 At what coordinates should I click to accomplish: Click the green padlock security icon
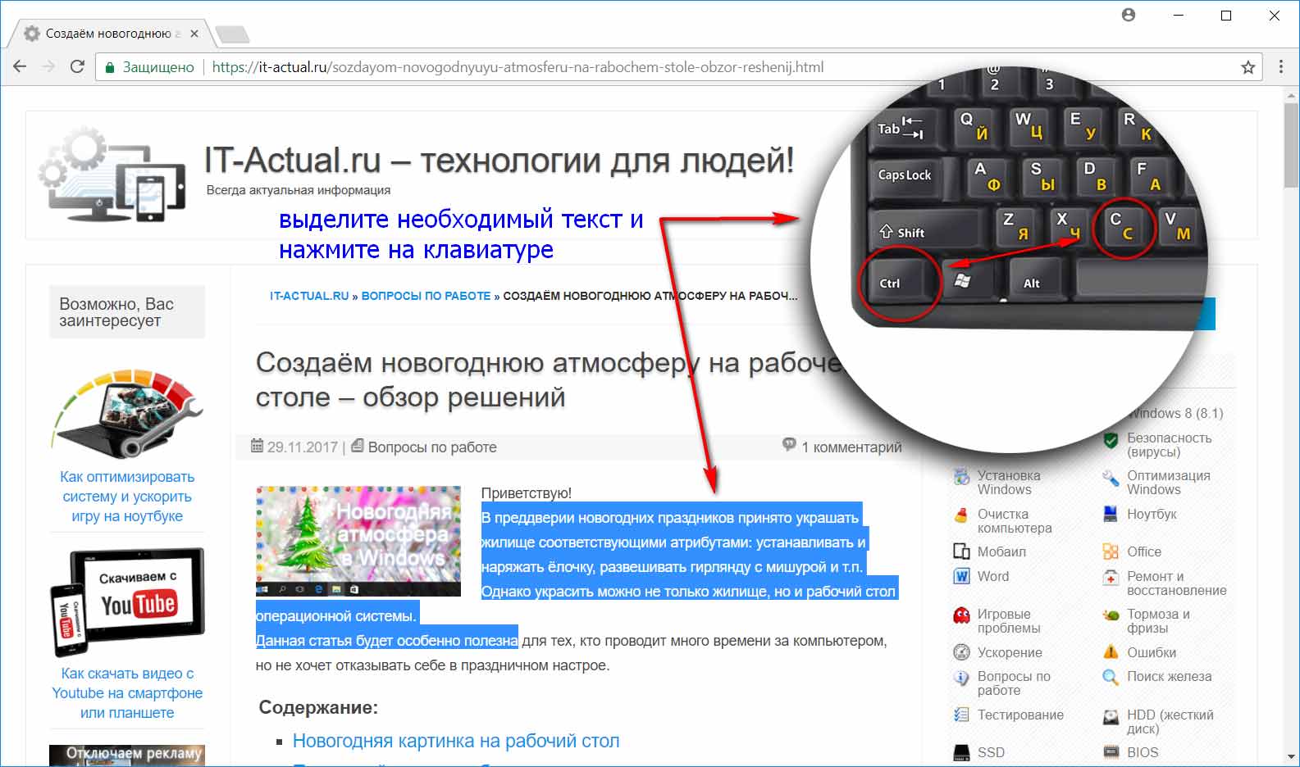pos(109,68)
